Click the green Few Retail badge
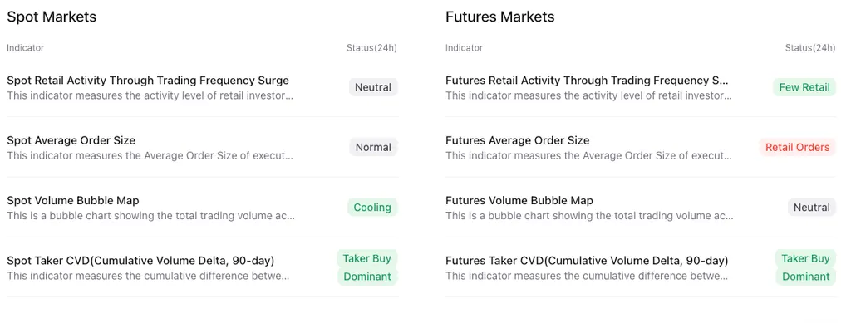This screenshot has height=323, width=851. coord(804,87)
